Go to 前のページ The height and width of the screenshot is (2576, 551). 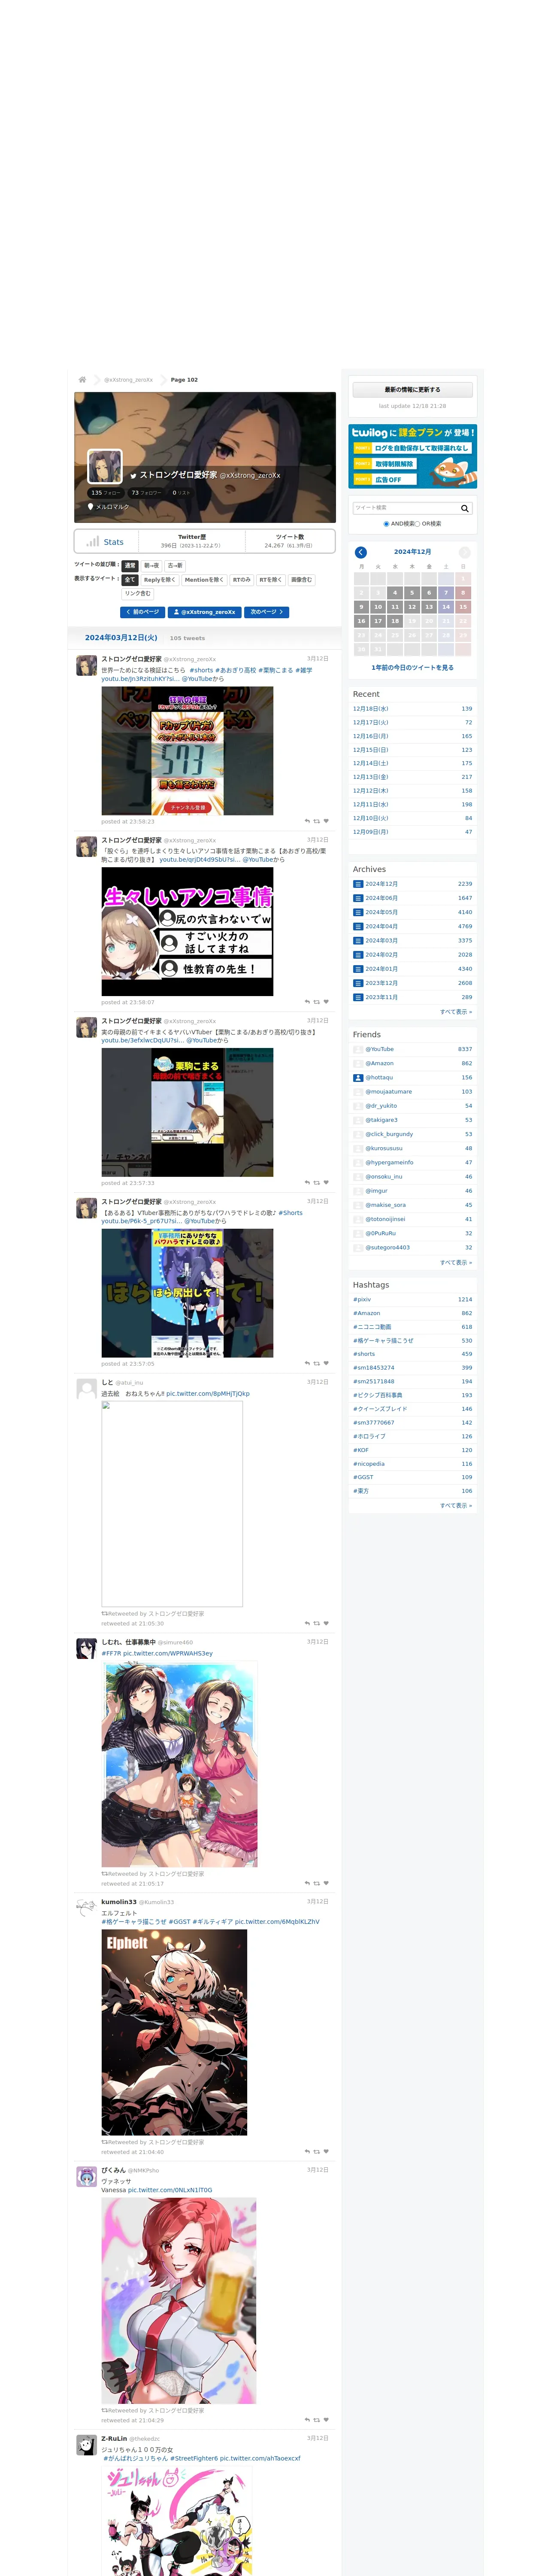point(143,612)
